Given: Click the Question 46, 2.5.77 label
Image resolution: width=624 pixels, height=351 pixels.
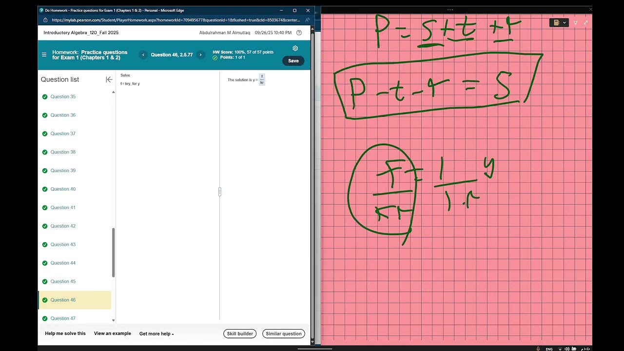Looking at the screenshot, I should click(172, 55).
